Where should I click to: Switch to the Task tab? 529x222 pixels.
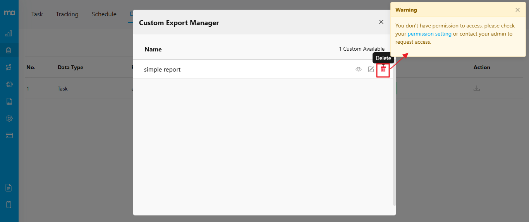pos(37,14)
